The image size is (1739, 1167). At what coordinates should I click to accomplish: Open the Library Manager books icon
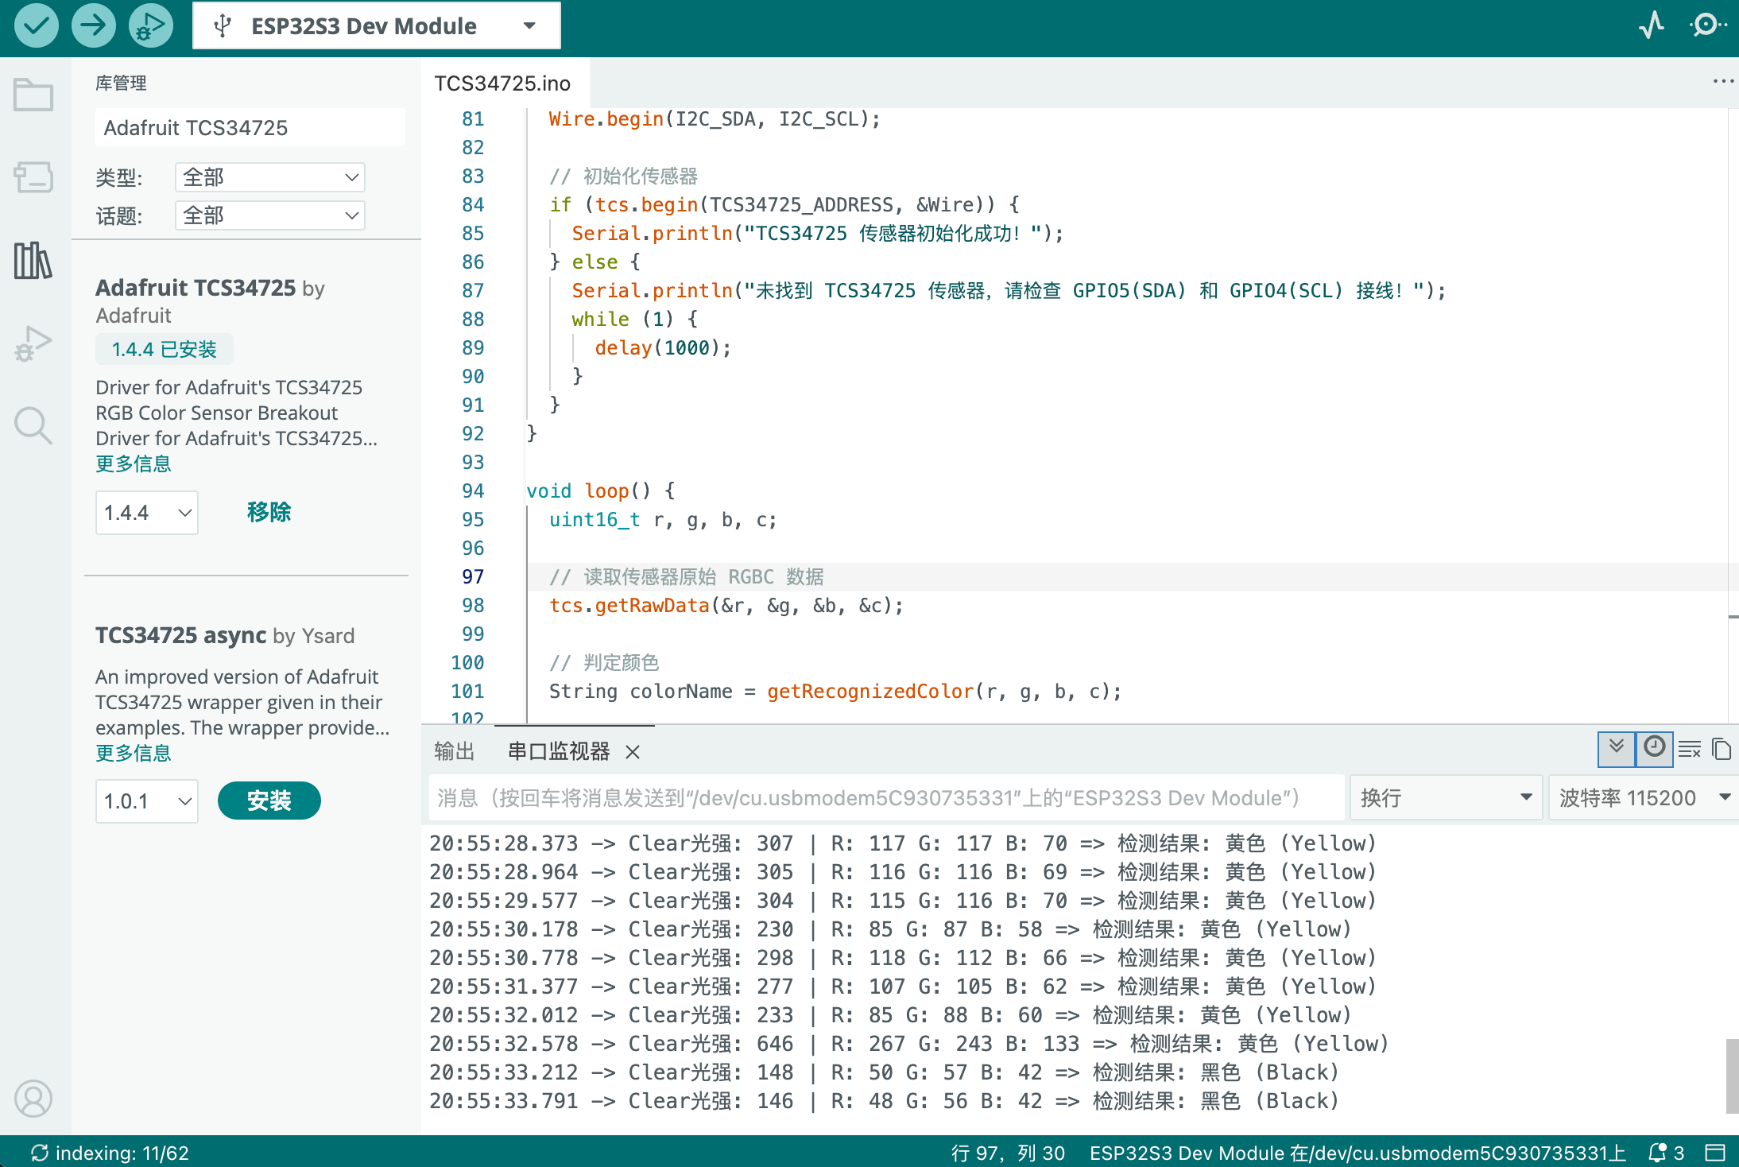33,261
